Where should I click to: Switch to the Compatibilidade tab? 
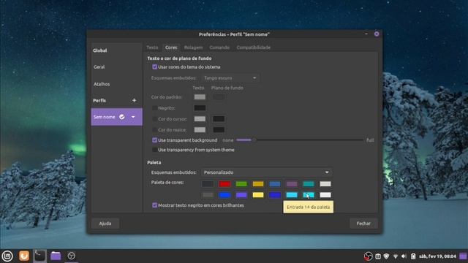(x=254, y=47)
